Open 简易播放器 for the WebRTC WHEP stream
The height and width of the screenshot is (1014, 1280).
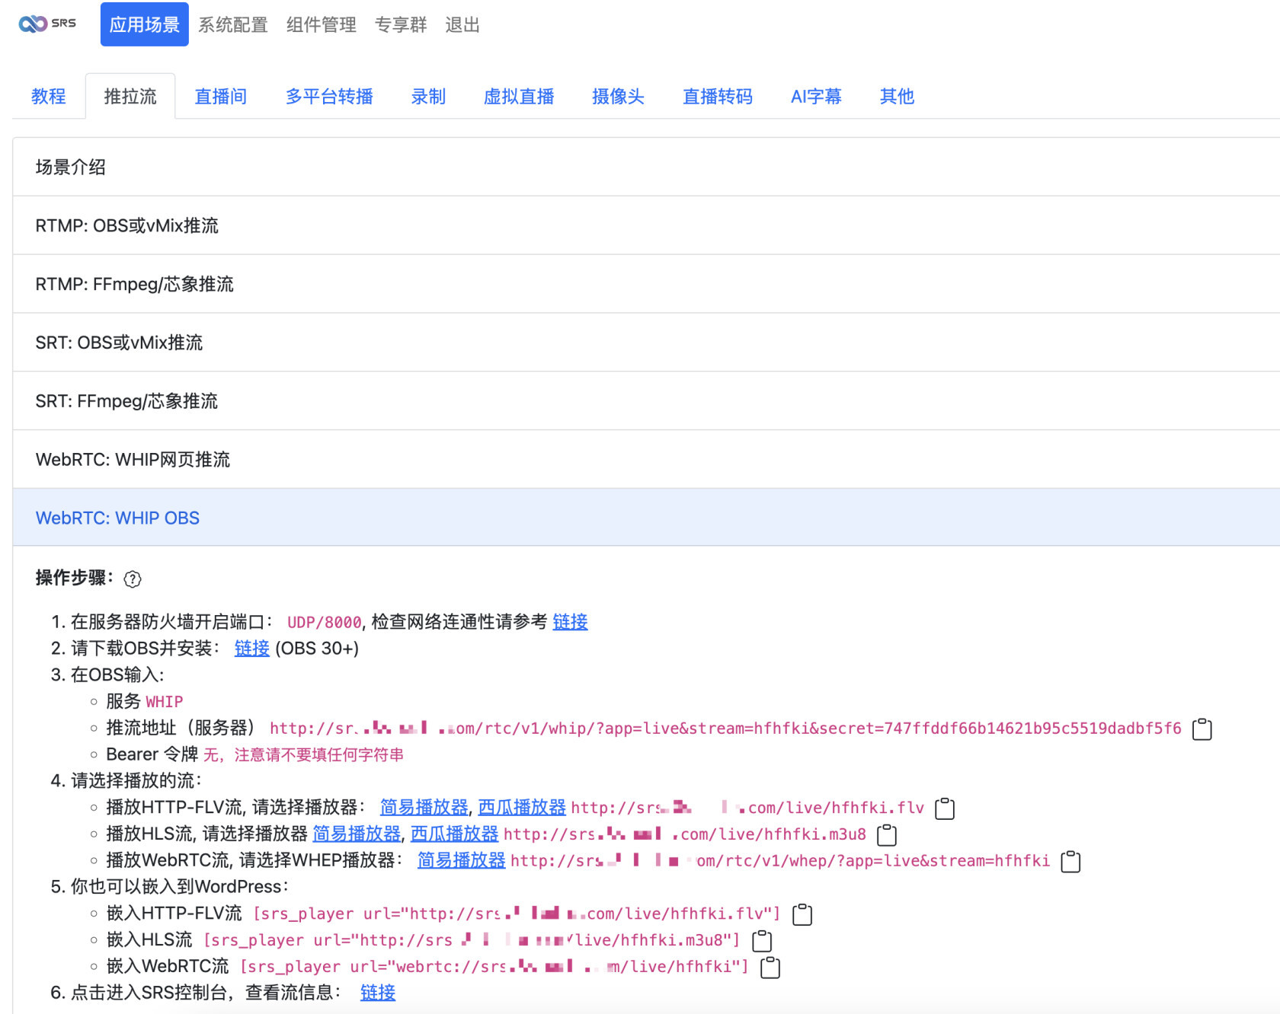(462, 861)
